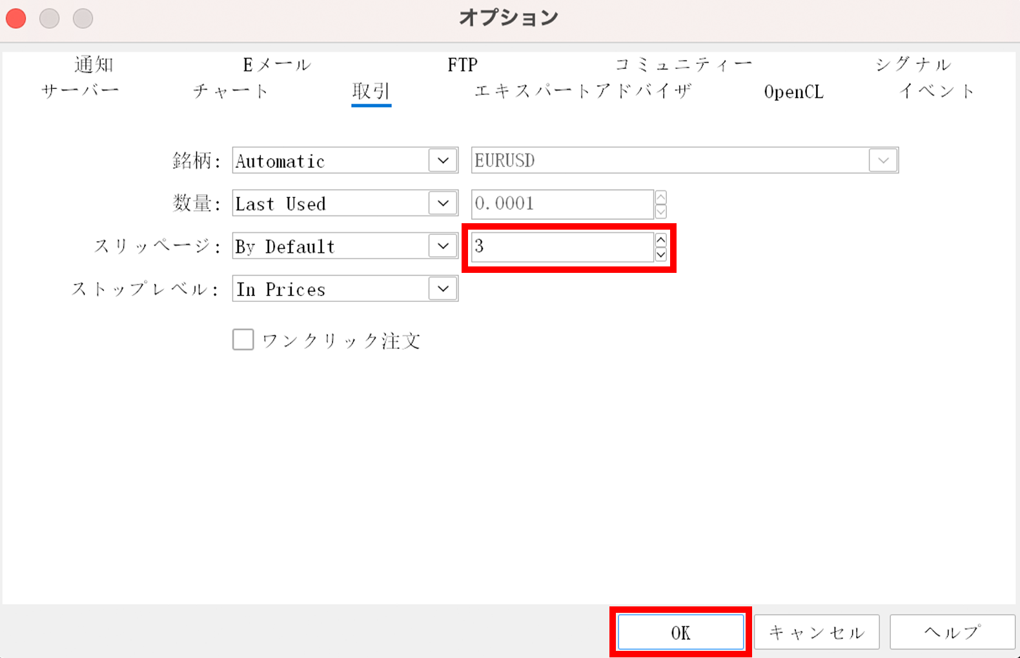Open the OpenCL tab
1020x658 pixels.
tap(793, 92)
